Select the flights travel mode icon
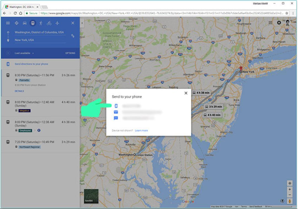This screenshot has width=298, height=209. 57,23
